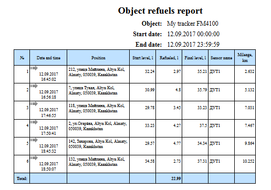271x190 pixels.
Task: Click the Mileage, km column header
Action: [245, 58]
